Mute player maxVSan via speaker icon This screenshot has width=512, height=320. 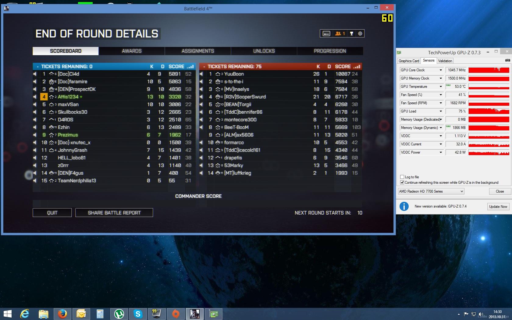click(x=35, y=105)
